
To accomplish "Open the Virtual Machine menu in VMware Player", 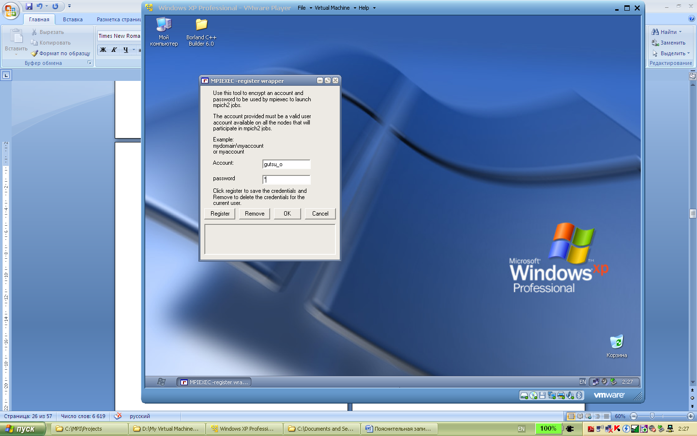I will [335, 8].
